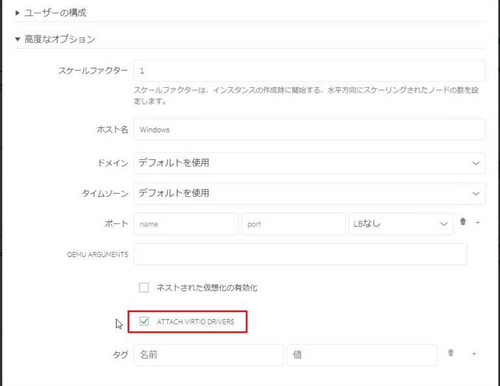Click the tag 名前 input field
The image size is (500, 386).
point(208,355)
